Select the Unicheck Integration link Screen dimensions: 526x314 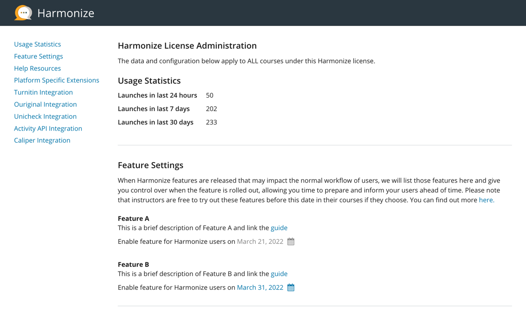[x=45, y=117]
